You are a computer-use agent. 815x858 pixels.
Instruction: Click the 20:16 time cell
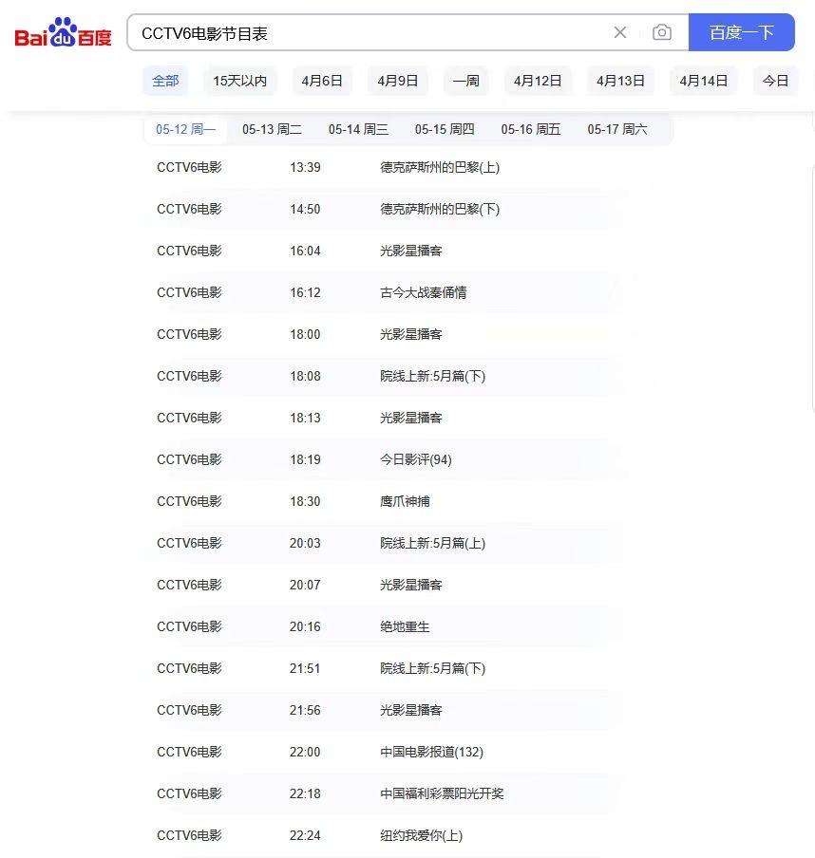click(x=305, y=627)
